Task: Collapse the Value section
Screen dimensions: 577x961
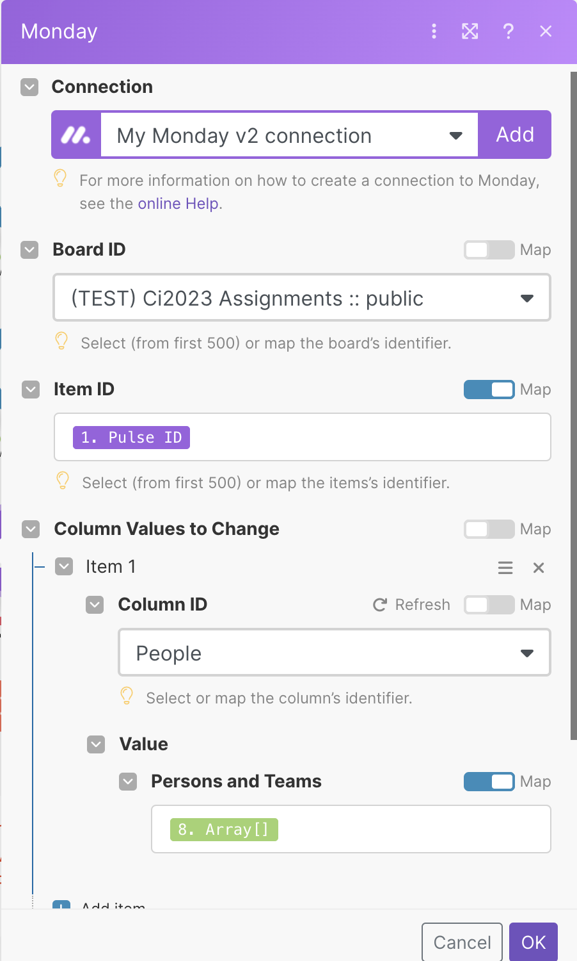Action: [x=96, y=744]
